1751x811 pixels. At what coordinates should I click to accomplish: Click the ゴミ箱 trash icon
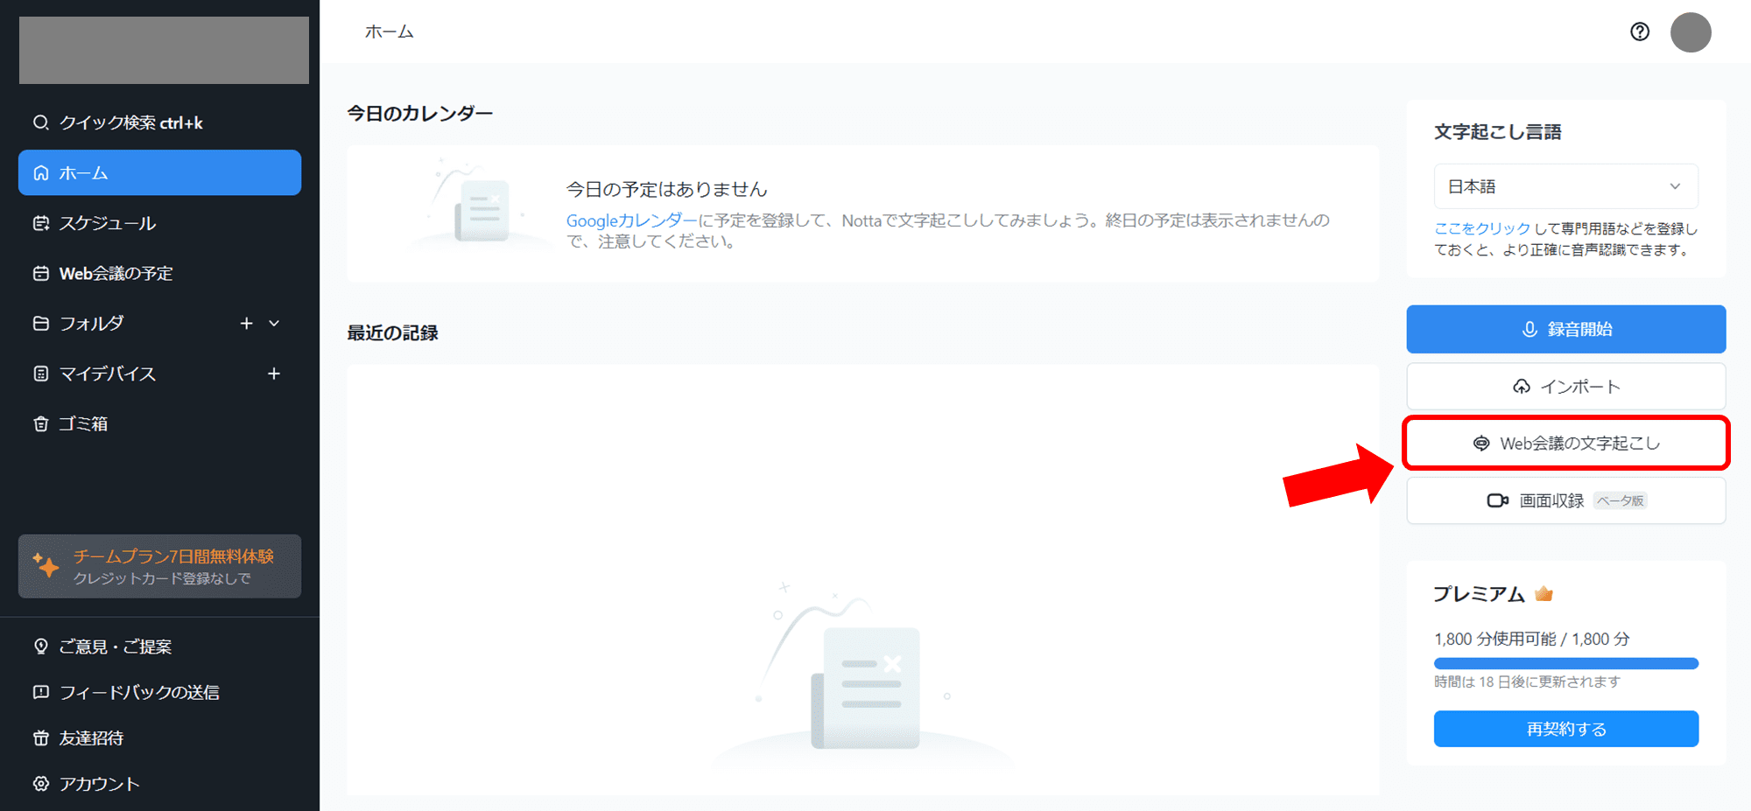[40, 424]
